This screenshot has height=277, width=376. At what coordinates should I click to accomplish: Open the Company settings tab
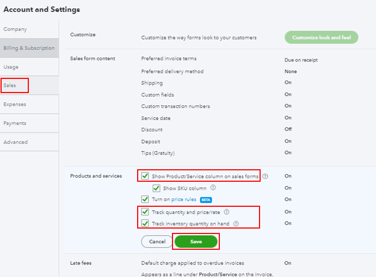(15, 29)
